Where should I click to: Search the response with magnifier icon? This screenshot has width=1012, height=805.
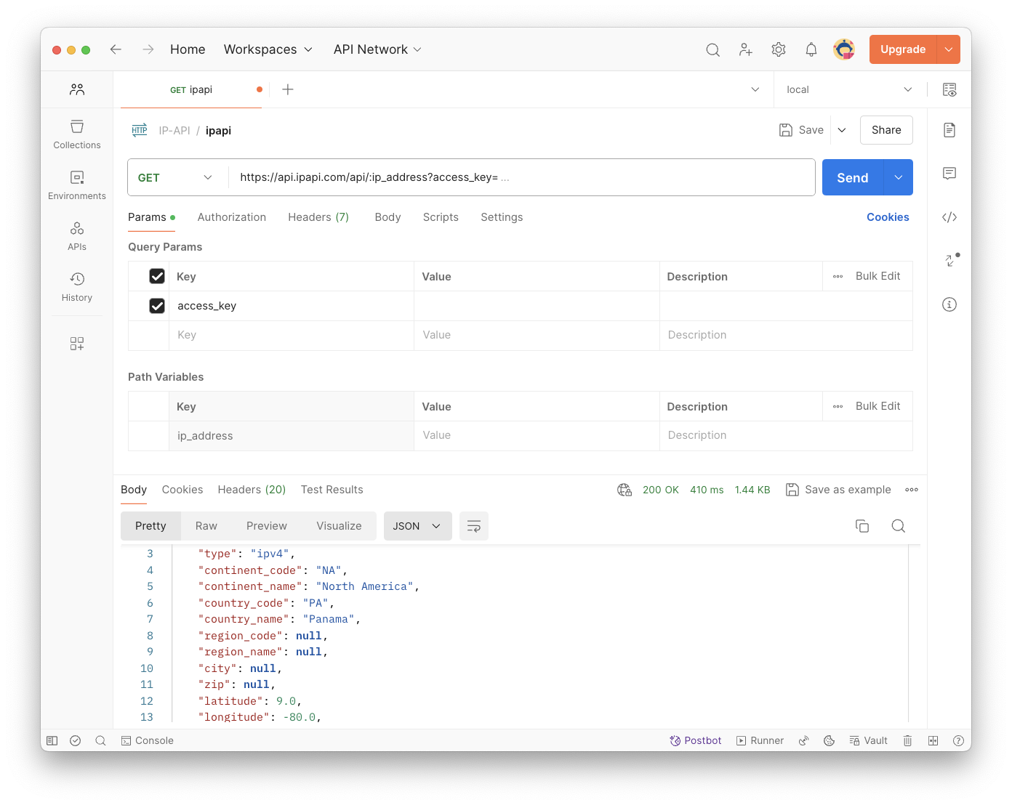[x=899, y=526]
